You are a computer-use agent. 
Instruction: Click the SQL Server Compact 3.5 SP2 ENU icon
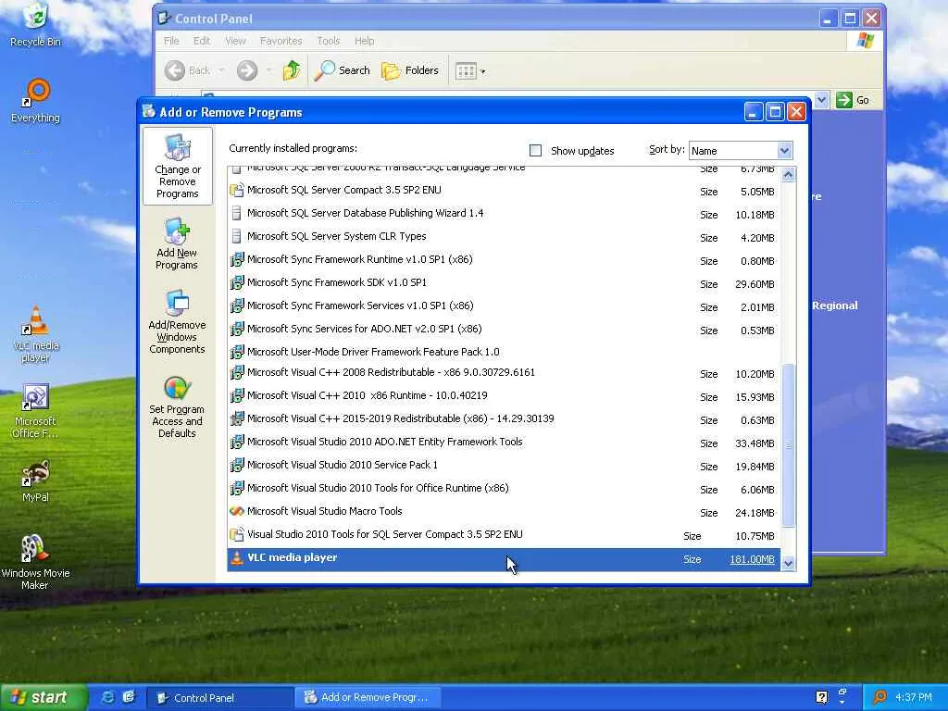point(237,191)
